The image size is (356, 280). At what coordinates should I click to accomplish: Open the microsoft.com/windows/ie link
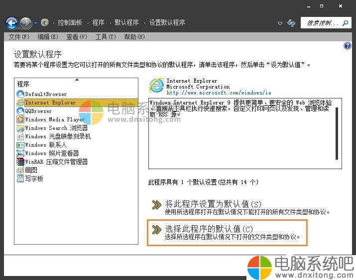(219, 93)
